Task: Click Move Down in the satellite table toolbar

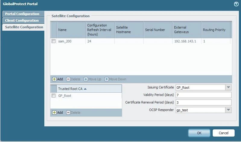Action: click(116, 79)
